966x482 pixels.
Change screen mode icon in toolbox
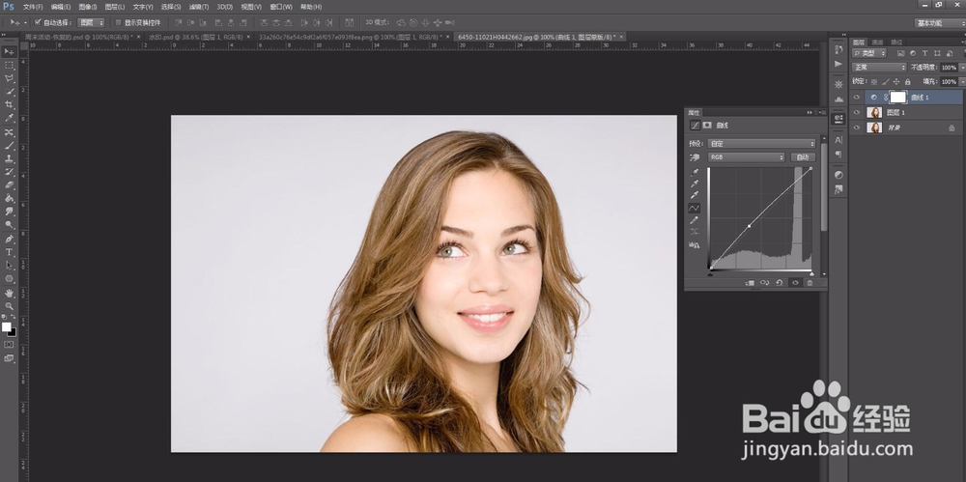9,358
